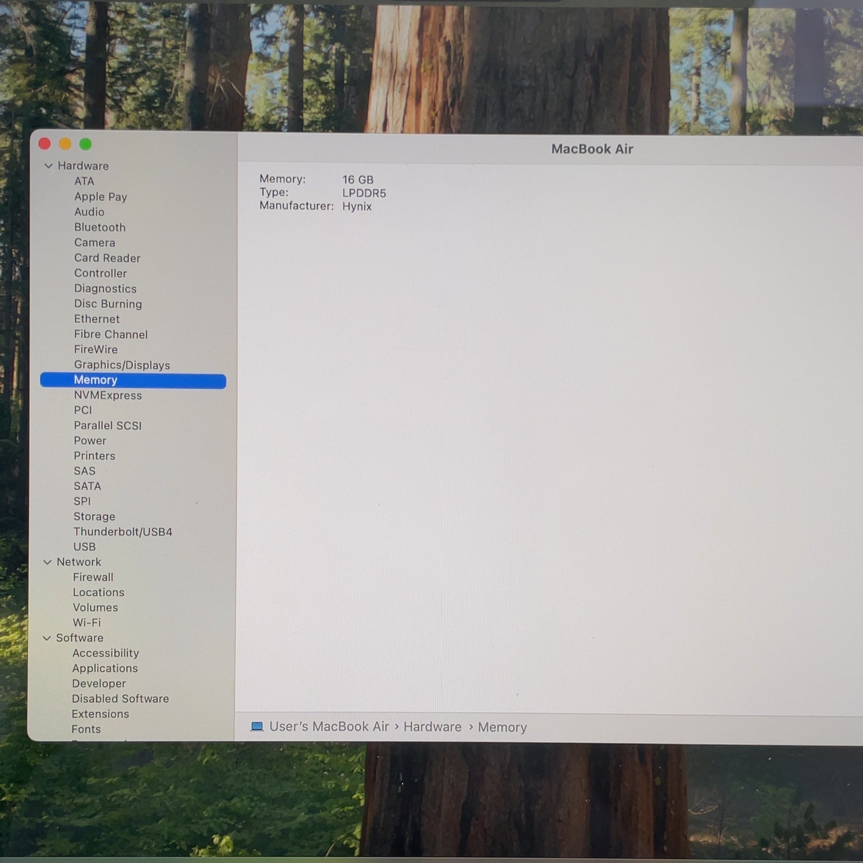This screenshot has height=863, width=863.
Task: Open the Controller entry
Action: [100, 273]
